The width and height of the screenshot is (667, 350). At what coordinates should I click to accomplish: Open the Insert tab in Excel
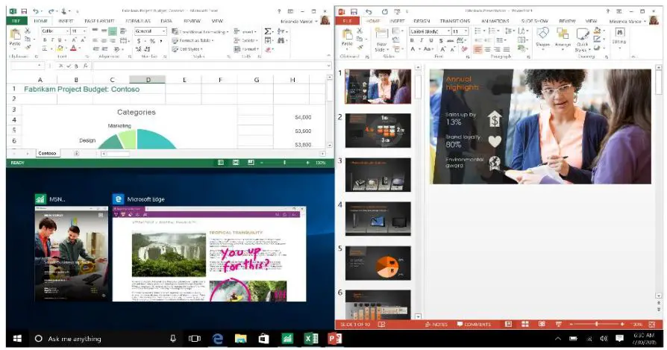(66, 21)
